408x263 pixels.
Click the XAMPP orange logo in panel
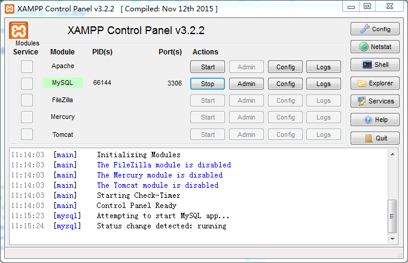(x=19, y=30)
